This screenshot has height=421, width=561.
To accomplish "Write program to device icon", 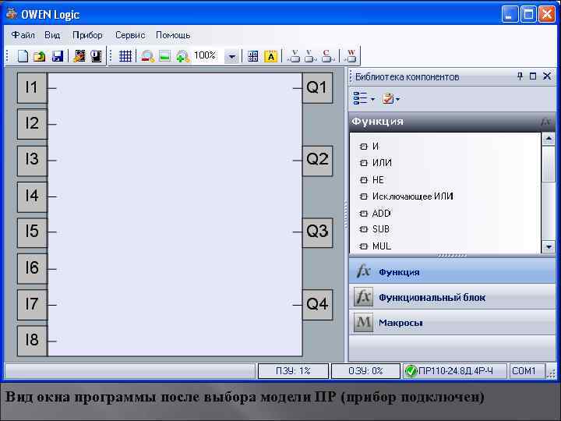I will [x=79, y=56].
